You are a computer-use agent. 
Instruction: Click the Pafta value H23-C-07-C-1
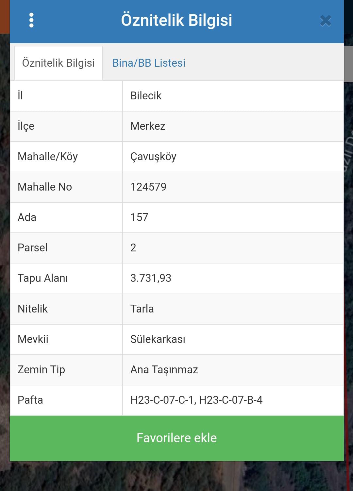162,400
